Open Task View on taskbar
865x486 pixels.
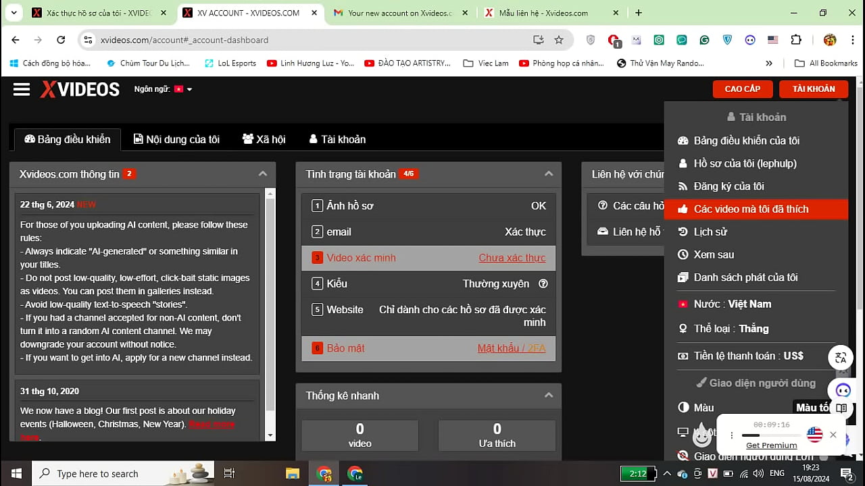[229, 473]
